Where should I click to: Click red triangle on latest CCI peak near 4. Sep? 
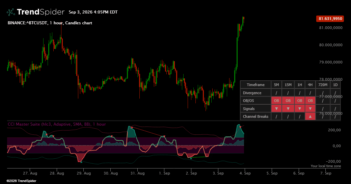pyautogui.click(x=240, y=127)
